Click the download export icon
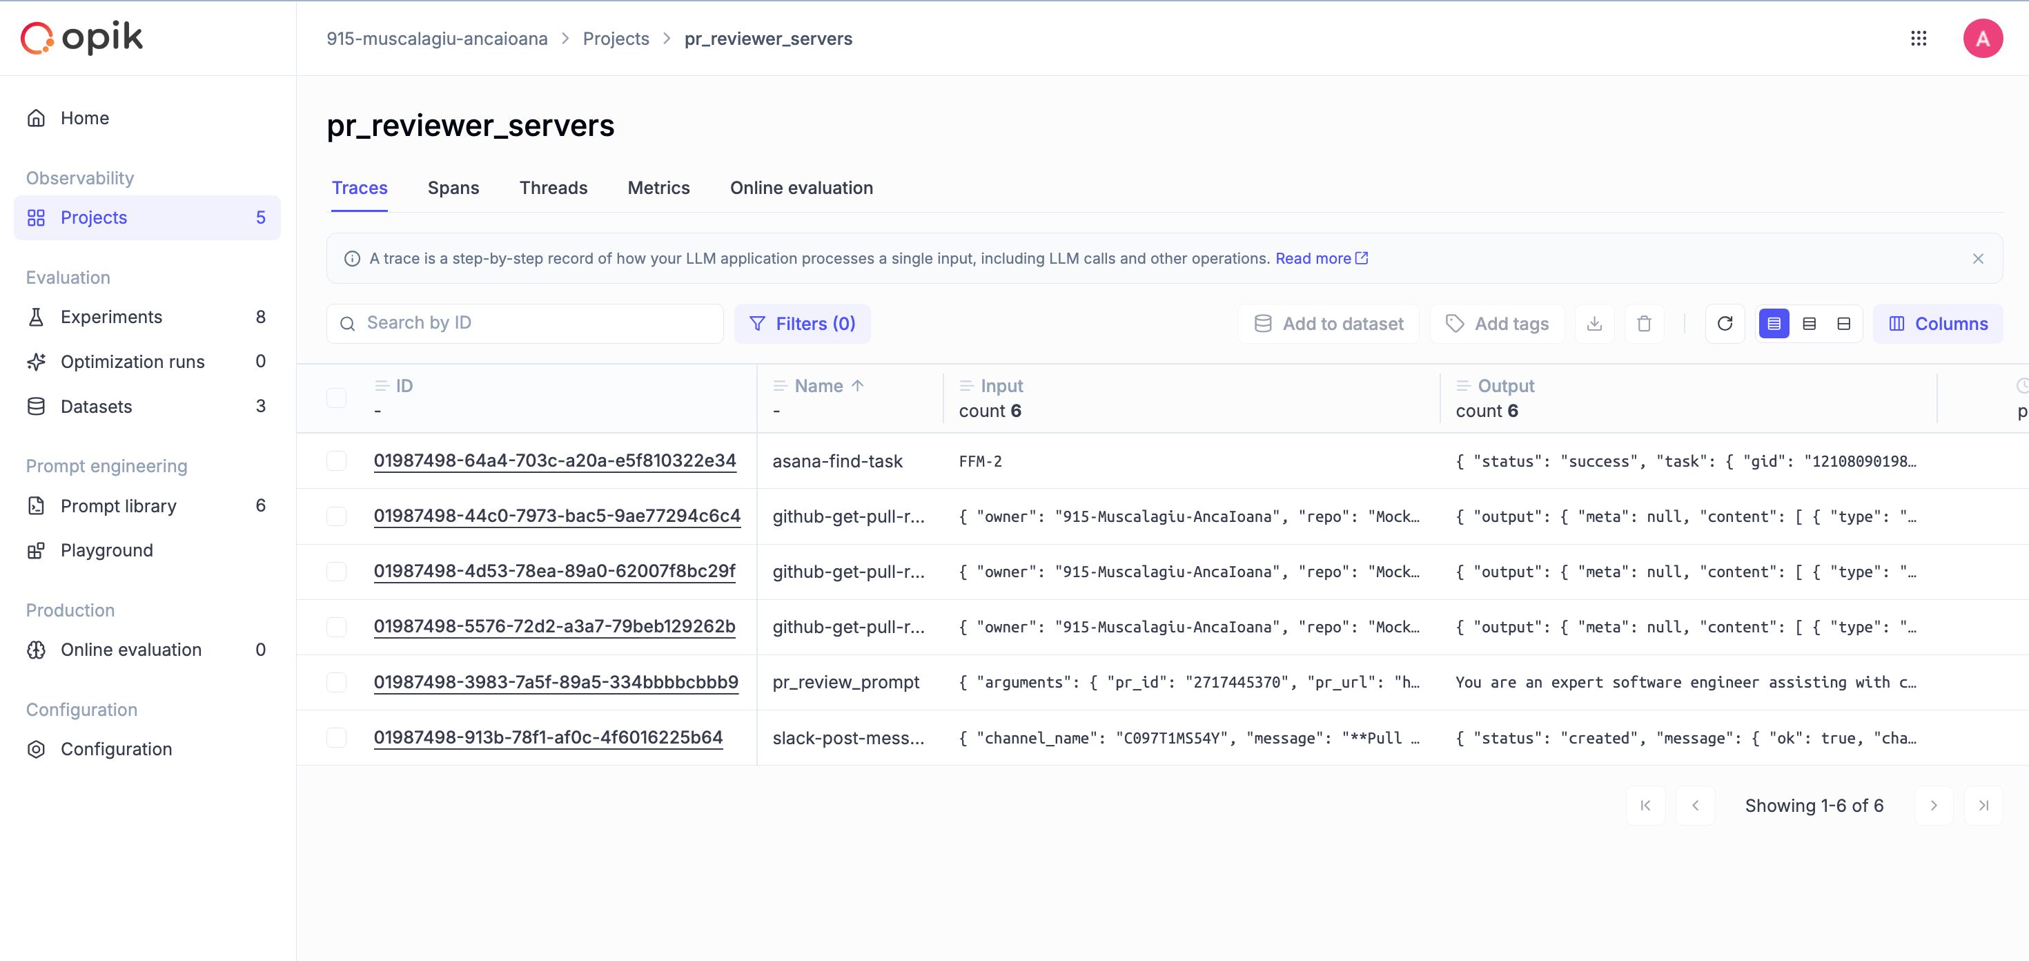The height and width of the screenshot is (961, 2029). click(x=1594, y=324)
